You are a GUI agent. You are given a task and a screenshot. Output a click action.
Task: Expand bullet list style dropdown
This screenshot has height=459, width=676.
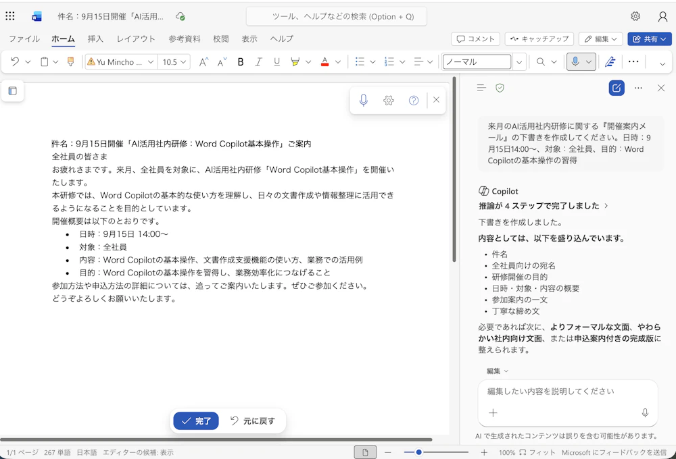[372, 62]
